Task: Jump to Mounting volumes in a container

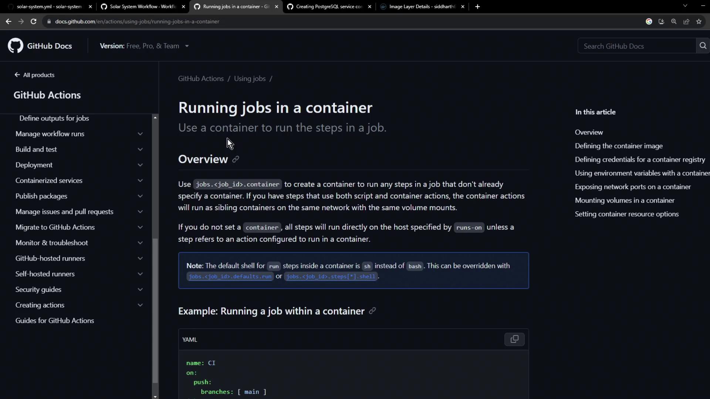Action: click(625, 200)
